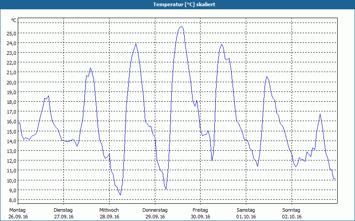This screenshot has height=221, width=355.
Task: Click the date '01.10.16'
Action: [246, 217]
